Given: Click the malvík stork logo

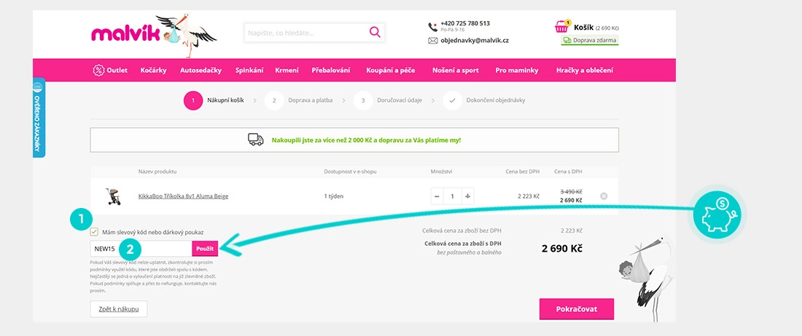Looking at the screenshot, I should click(x=153, y=35).
